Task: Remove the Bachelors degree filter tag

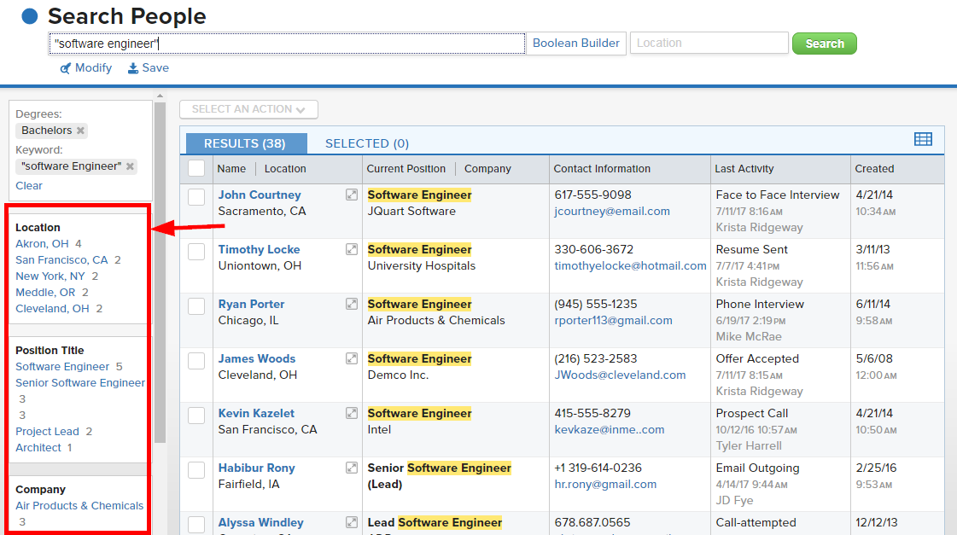Action: [x=80, y=131]
